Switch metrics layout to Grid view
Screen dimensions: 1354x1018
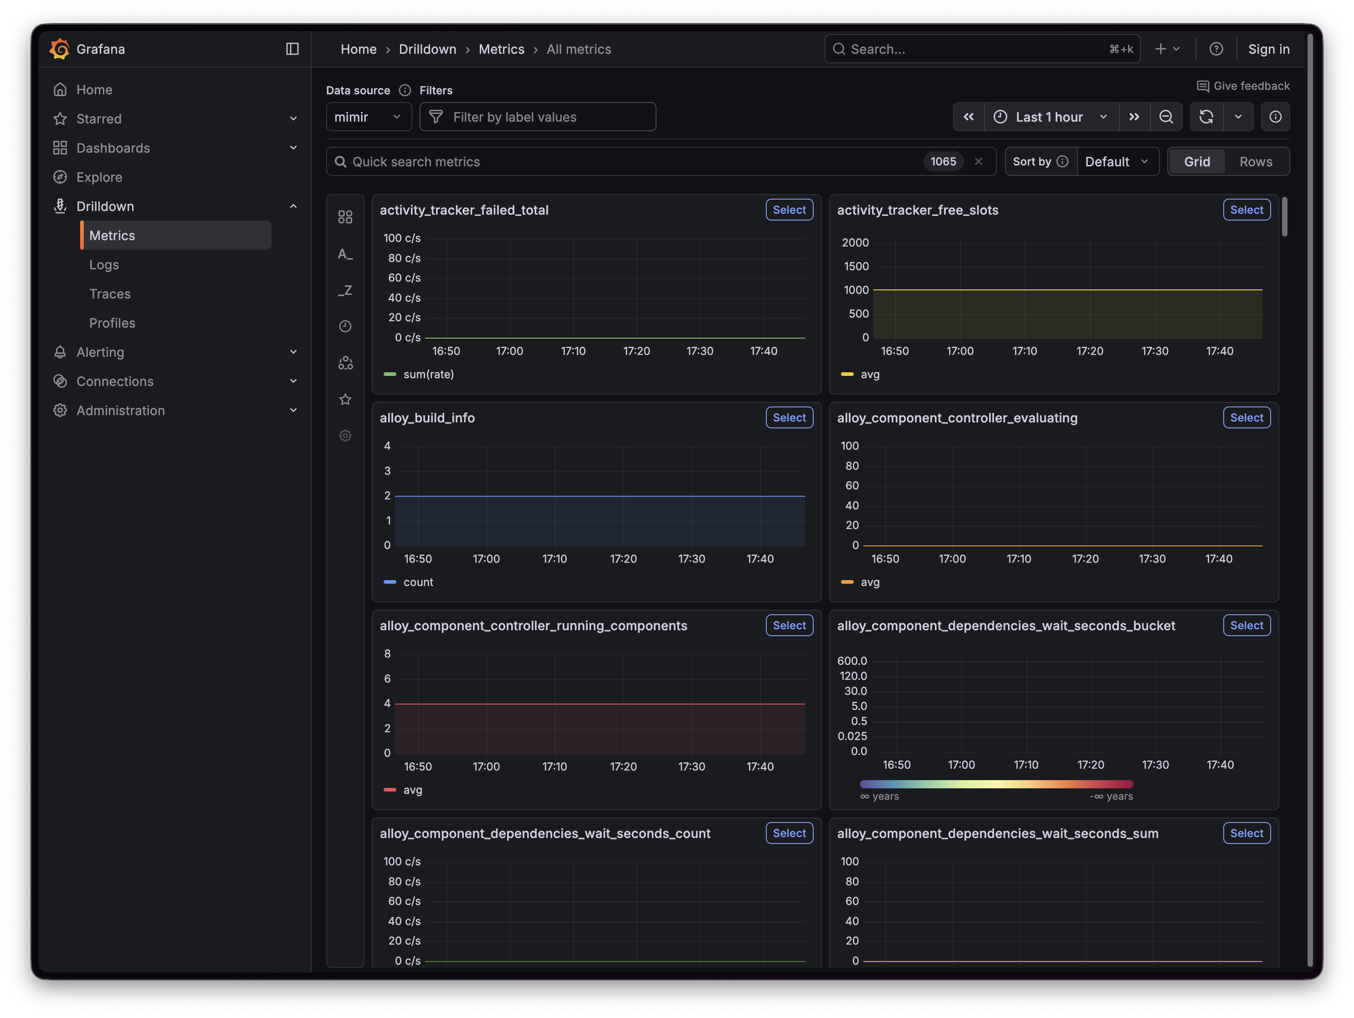(x=1197, y=162)
